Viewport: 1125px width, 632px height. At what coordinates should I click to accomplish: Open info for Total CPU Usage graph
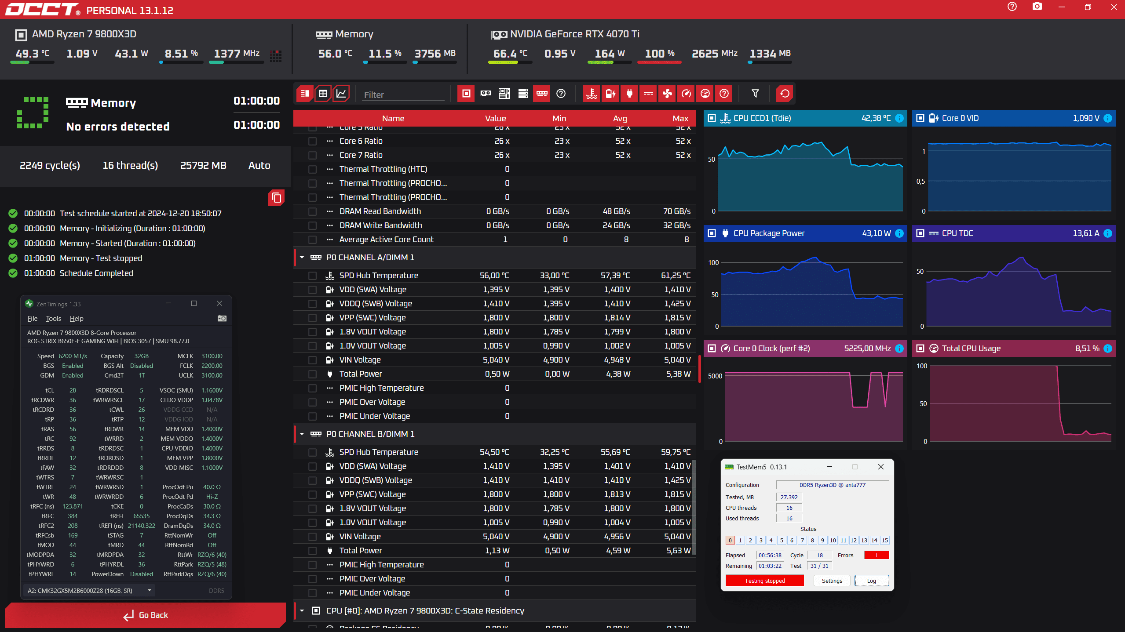point(1108,349)
